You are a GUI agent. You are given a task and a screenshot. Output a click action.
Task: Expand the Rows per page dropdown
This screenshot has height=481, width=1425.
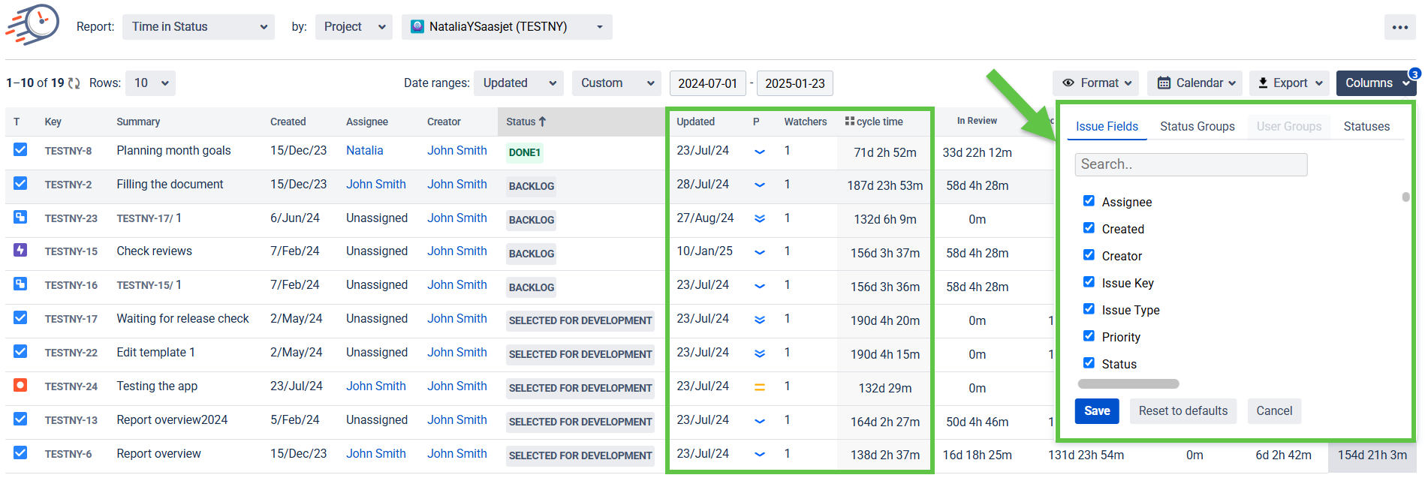tap(151, 83)
